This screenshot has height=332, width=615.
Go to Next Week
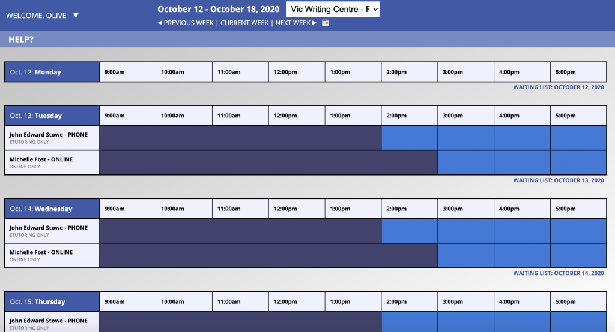(295, 23)
